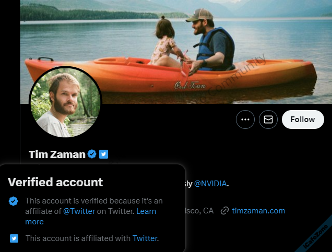Open the @Twitter link in the popup
Image resolution: width=332 pixels, height=252 pixels.
79,211
